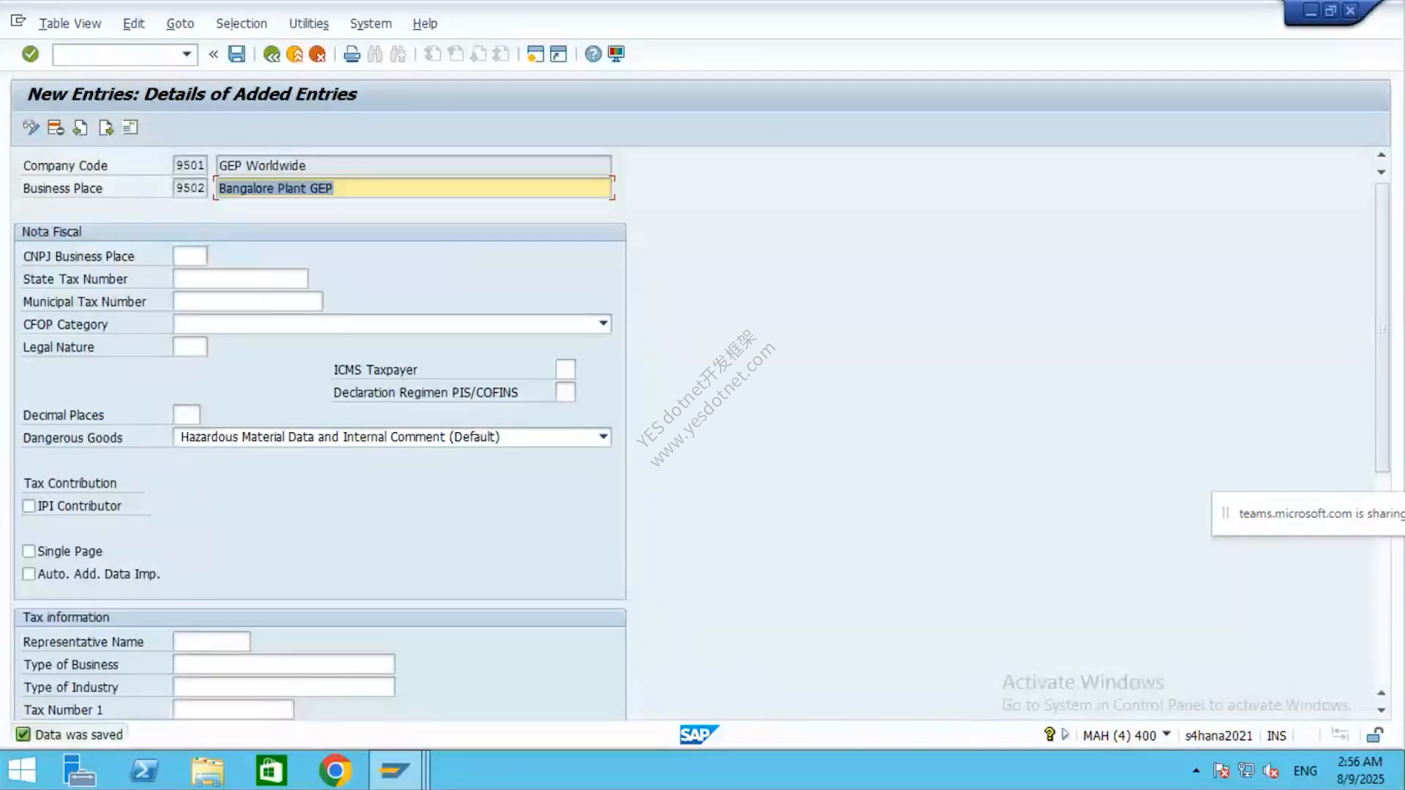Check Auto. Add. Data Imp. option
The height and width of the screenshot is (790, 1405).
pyautogui.click(x=29, y=574)
